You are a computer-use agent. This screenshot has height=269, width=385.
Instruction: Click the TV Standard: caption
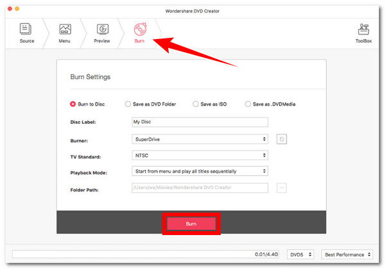(85, 157)
